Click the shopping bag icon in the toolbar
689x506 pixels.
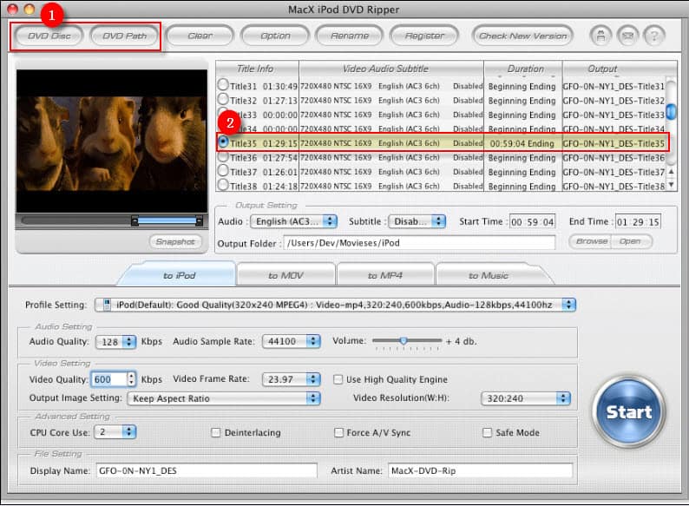click(x=600, y=36)
